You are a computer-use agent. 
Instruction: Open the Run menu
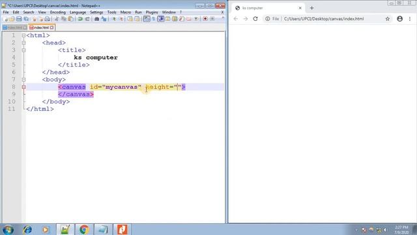tap(138, 12)
